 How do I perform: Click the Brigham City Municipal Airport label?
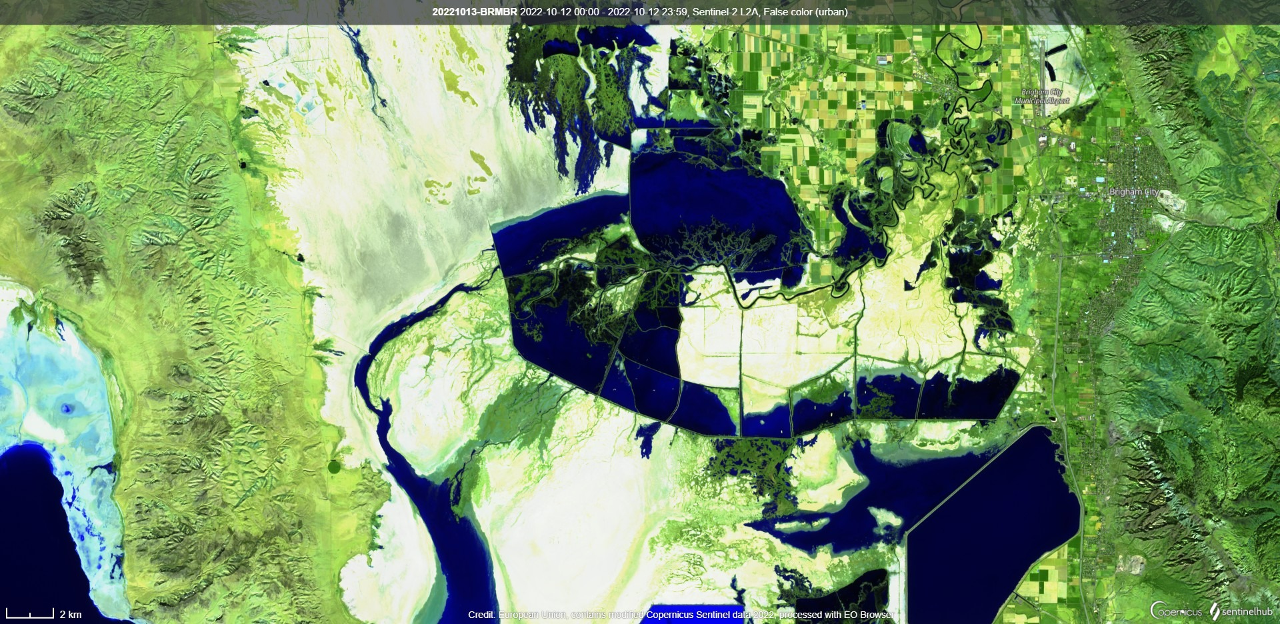coord(1041,97)
